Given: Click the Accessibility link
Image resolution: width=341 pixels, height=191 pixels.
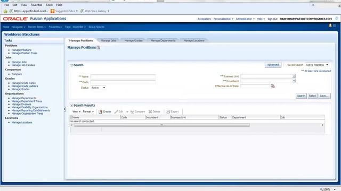Looking at the screenshot, I should tap(204, 19).
